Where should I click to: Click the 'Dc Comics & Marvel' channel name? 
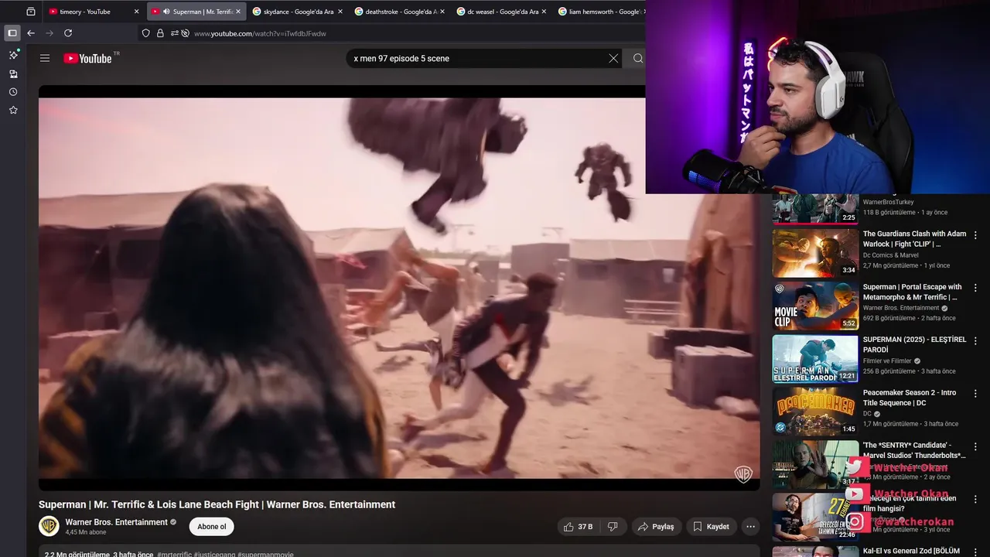click(891, 255)
